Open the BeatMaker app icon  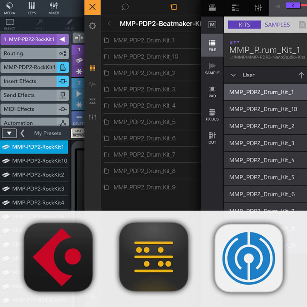point(153,257)
